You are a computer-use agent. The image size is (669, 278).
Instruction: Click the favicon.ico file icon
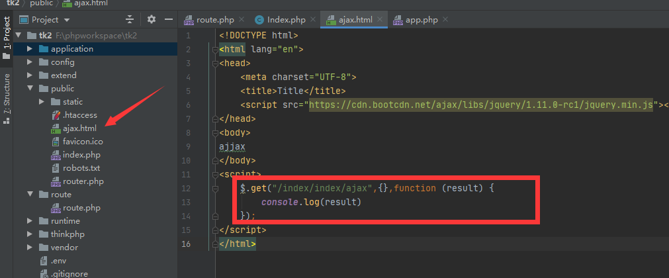pos(56,142)
